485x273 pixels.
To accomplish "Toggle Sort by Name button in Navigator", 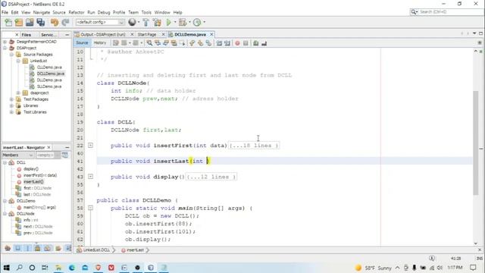I will click(x=68, y=248).
